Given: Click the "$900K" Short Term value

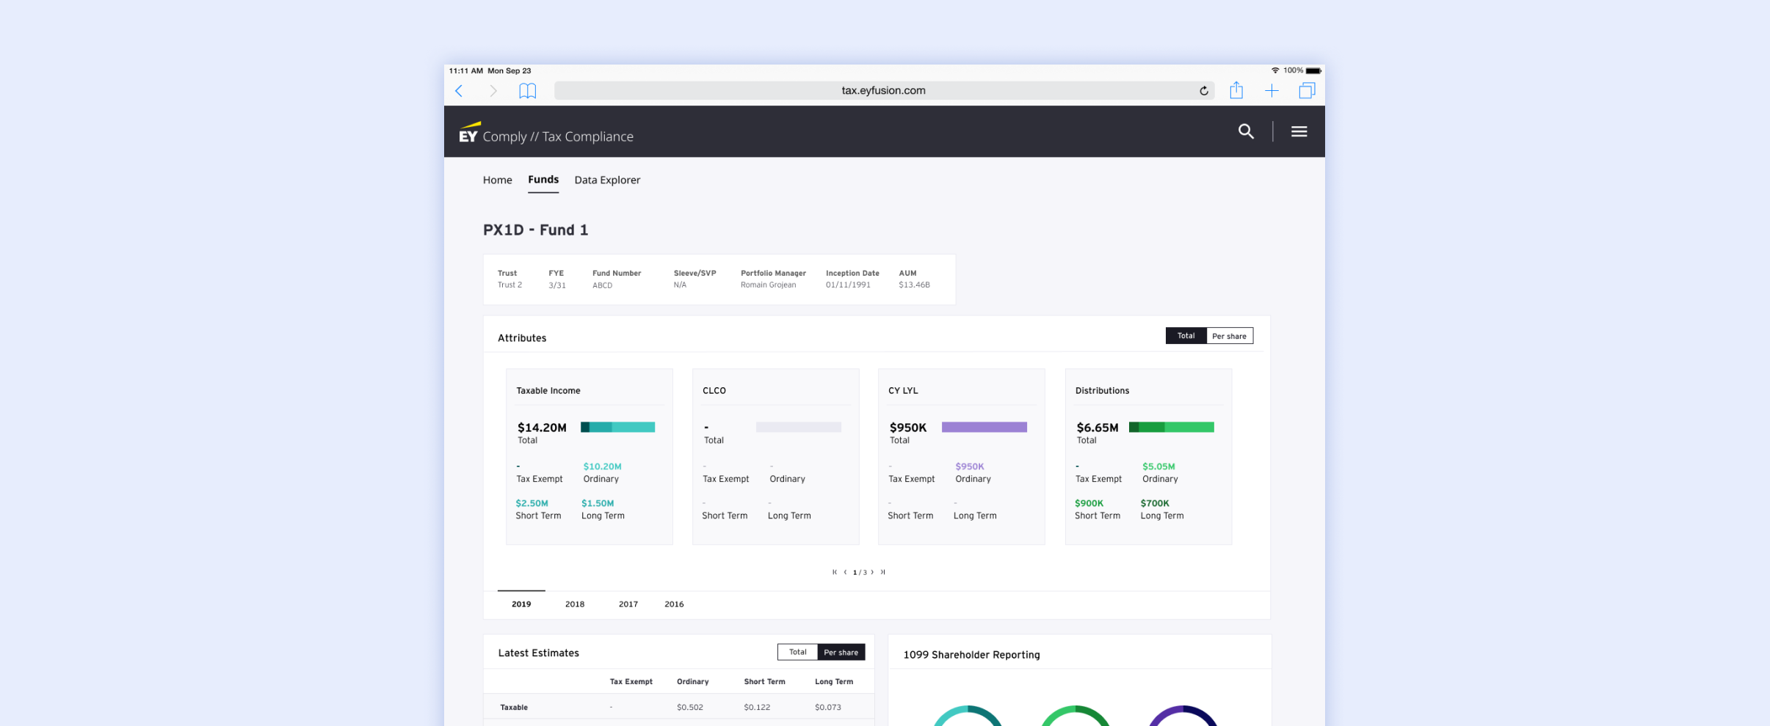Looking at the screenshot, I should (1089, 503).
